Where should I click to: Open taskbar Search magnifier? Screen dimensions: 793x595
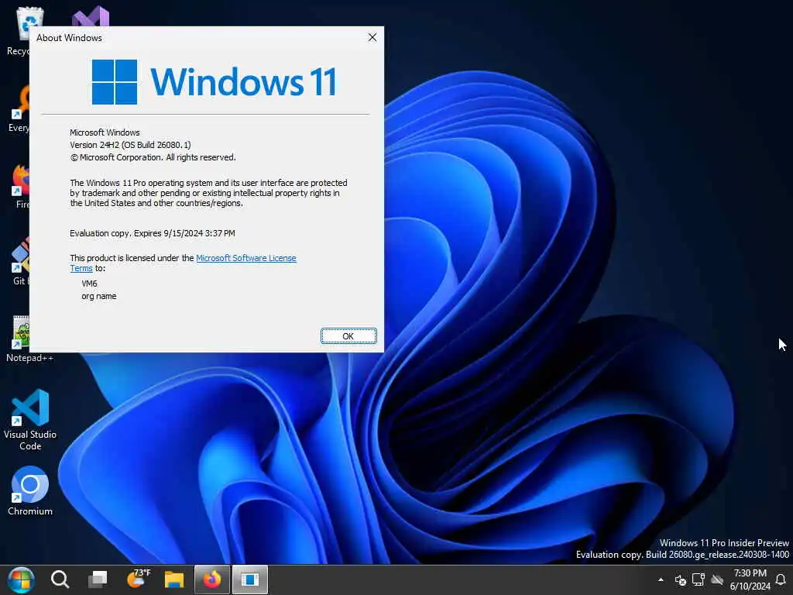point(60,580)
